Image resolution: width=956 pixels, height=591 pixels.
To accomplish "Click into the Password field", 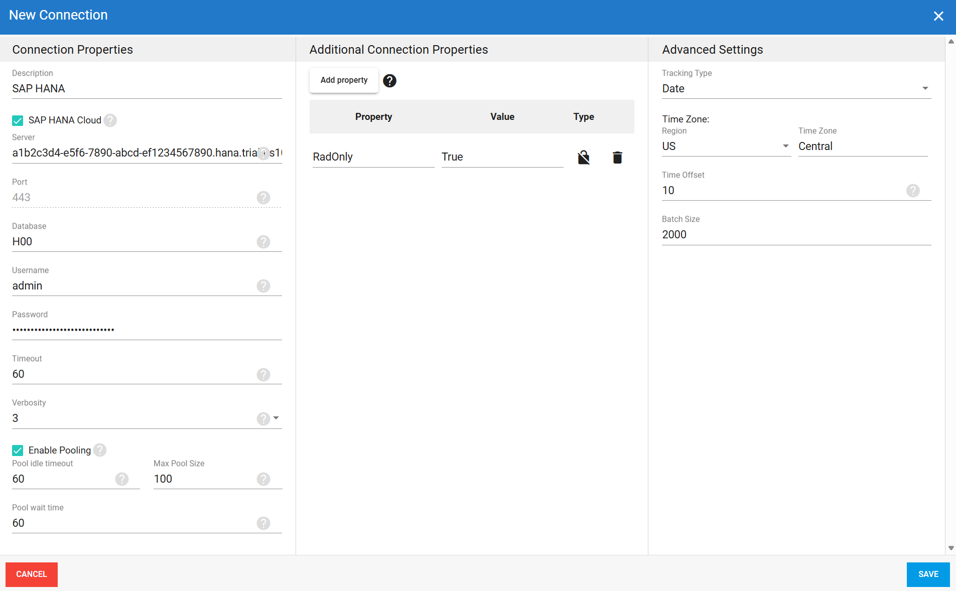I will coord(147,330).
